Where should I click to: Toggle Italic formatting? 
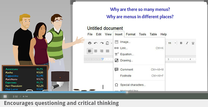pyautogui.click(x=187, y=43)
